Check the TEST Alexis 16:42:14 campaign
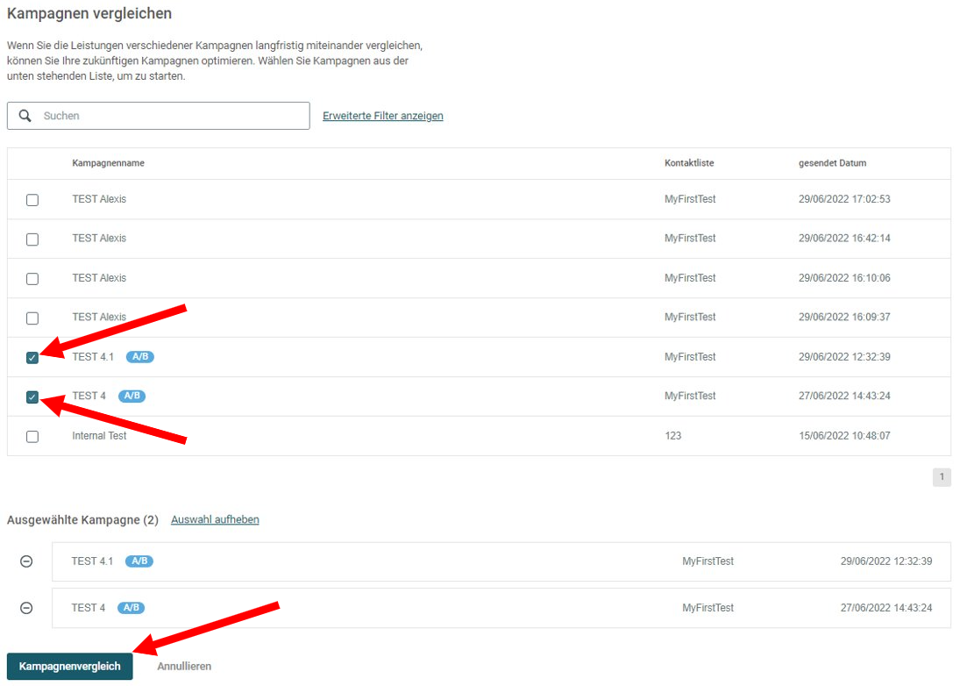This screenshot has height=686, width=960. tap(32, 239)
